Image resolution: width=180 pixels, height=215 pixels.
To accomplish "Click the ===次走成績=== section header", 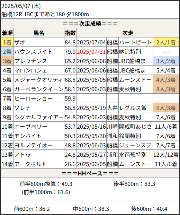I will (x=90, y=24).
